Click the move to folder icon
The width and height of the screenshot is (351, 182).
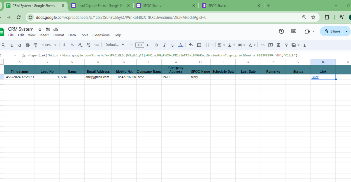tap(48, 30)
